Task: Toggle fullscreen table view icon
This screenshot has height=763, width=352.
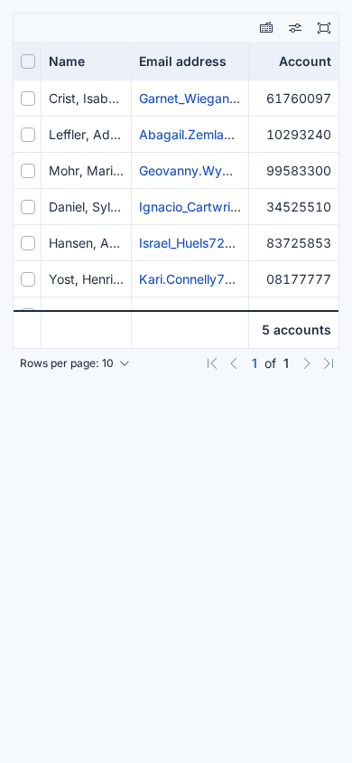Action: (324, 28)
